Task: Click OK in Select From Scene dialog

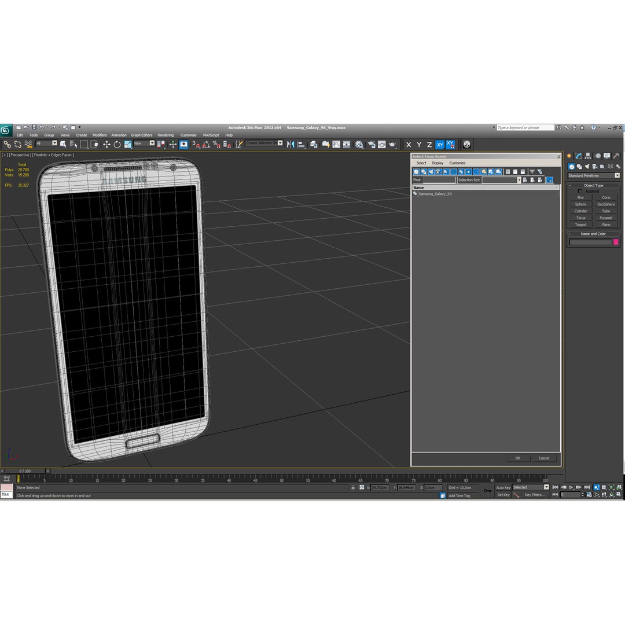Action: [x=517, y=458]
